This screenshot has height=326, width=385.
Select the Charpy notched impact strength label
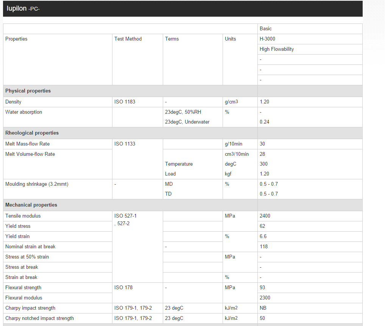(39, 318)
